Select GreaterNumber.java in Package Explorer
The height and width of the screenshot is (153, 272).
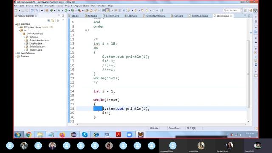[39, 40]
